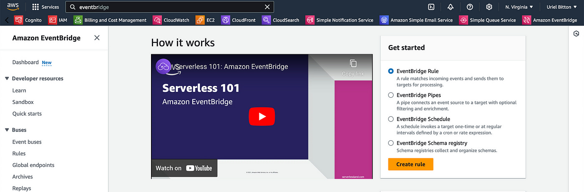The height and width of the screenshot is (192, 584).
Task: Select the EventBridge Rule radio option
Action: (x=391, y=71)
